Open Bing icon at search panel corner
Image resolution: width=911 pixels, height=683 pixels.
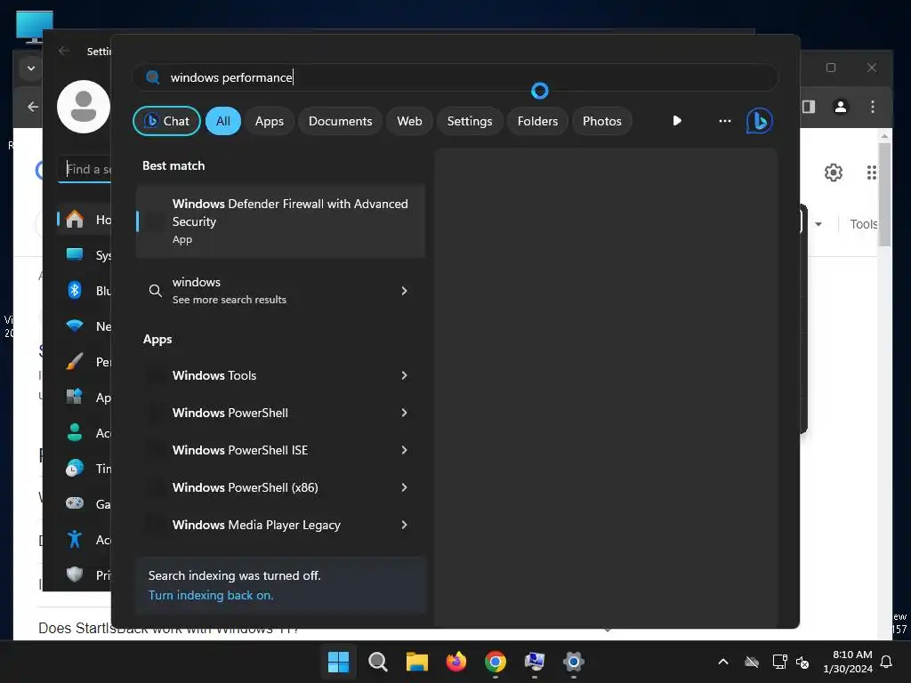click(x=759, y=121)
